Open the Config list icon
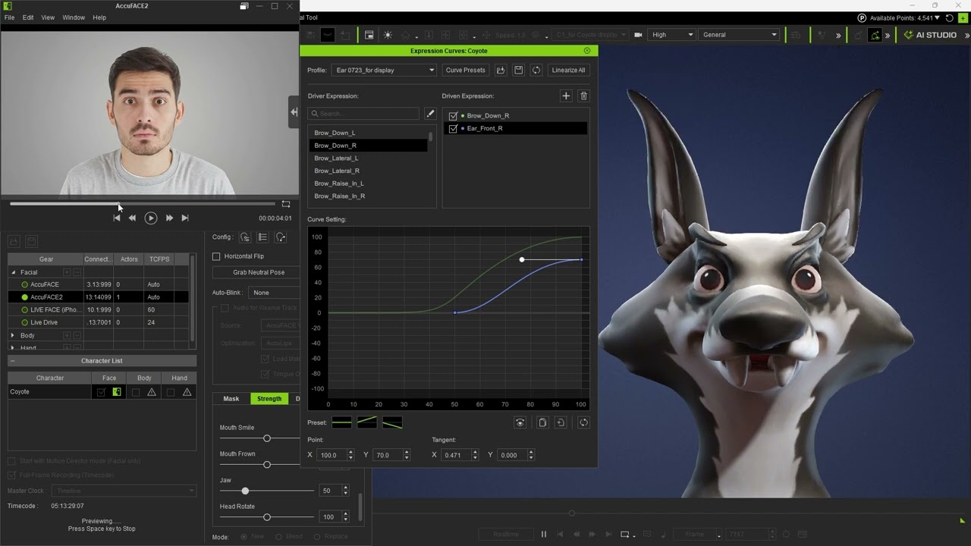Screen dimensions: 971x546 [262, 237]
